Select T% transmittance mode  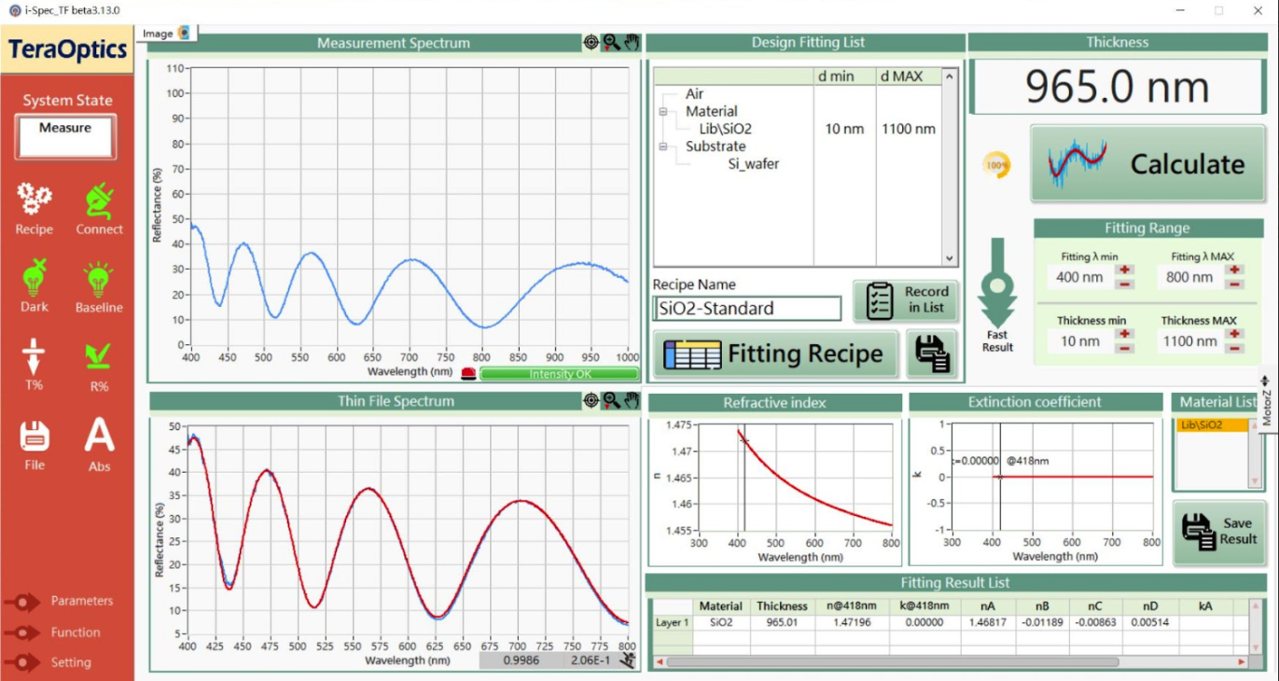(35, 357)
